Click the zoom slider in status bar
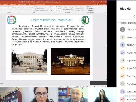Screen dimensions: 136x102 coord(94,87)
